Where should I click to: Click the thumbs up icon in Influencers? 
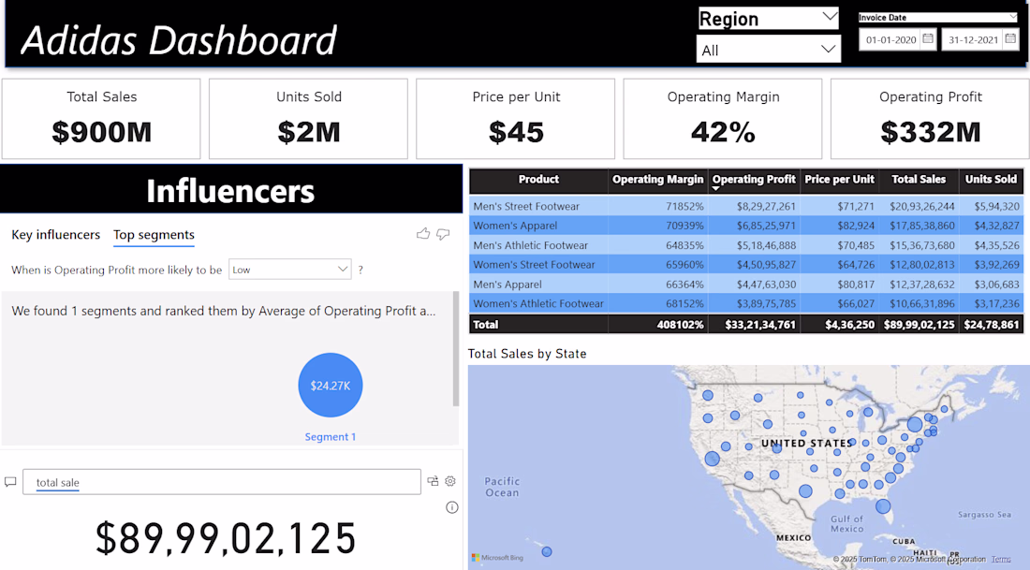[x=423, y=233]
